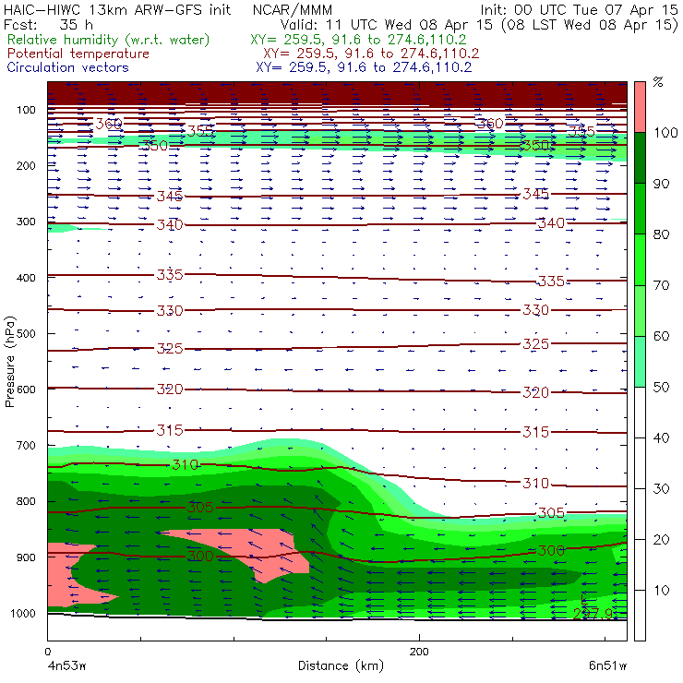Click the 500 hPa pressure tick label
This screenshot has width=683, height=683.
pos(26,334)
